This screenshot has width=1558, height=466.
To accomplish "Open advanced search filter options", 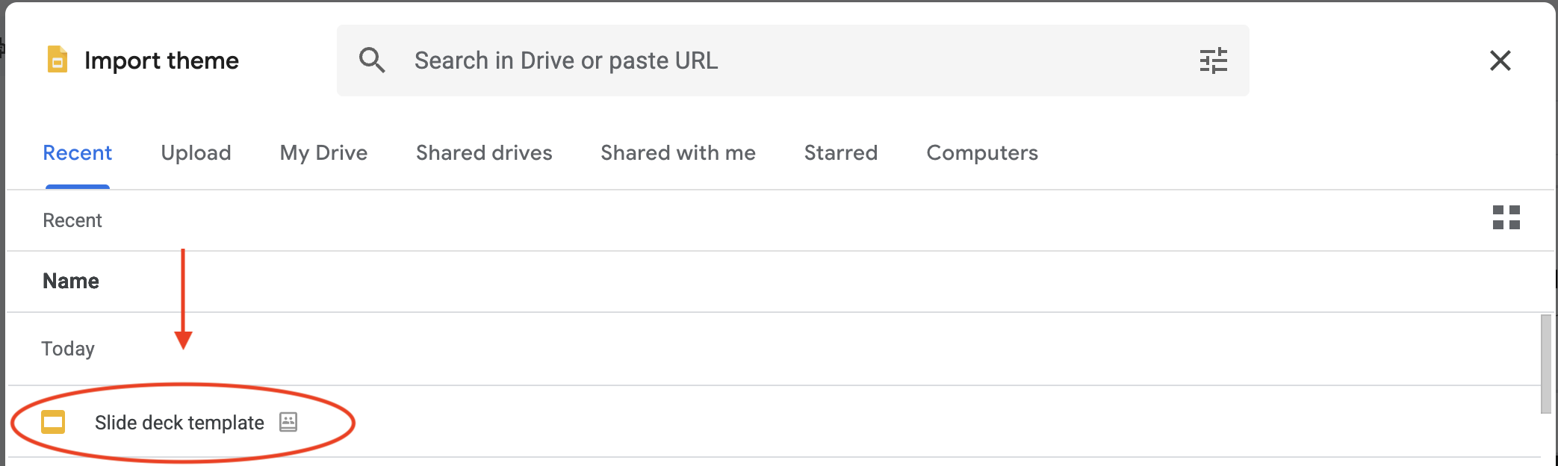I will click(1213, 60).
